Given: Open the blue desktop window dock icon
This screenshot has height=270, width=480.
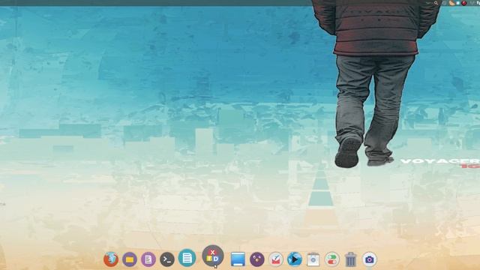Looking at the screenshot, I should click(x=238, y=259).
